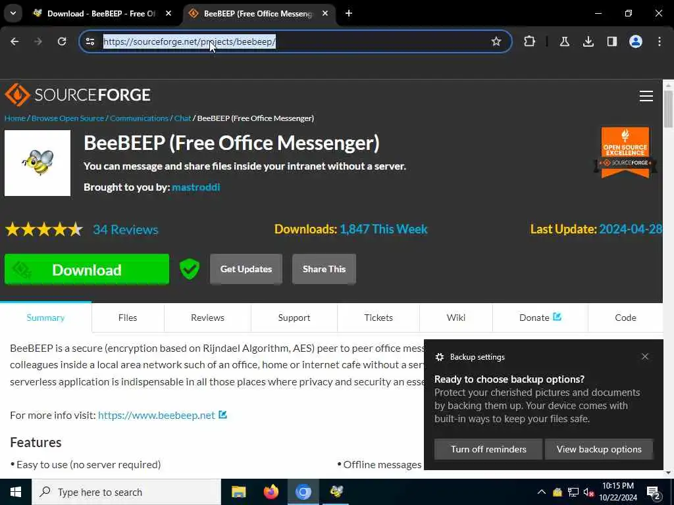Close the Backup settings notification

coord(645,356)
